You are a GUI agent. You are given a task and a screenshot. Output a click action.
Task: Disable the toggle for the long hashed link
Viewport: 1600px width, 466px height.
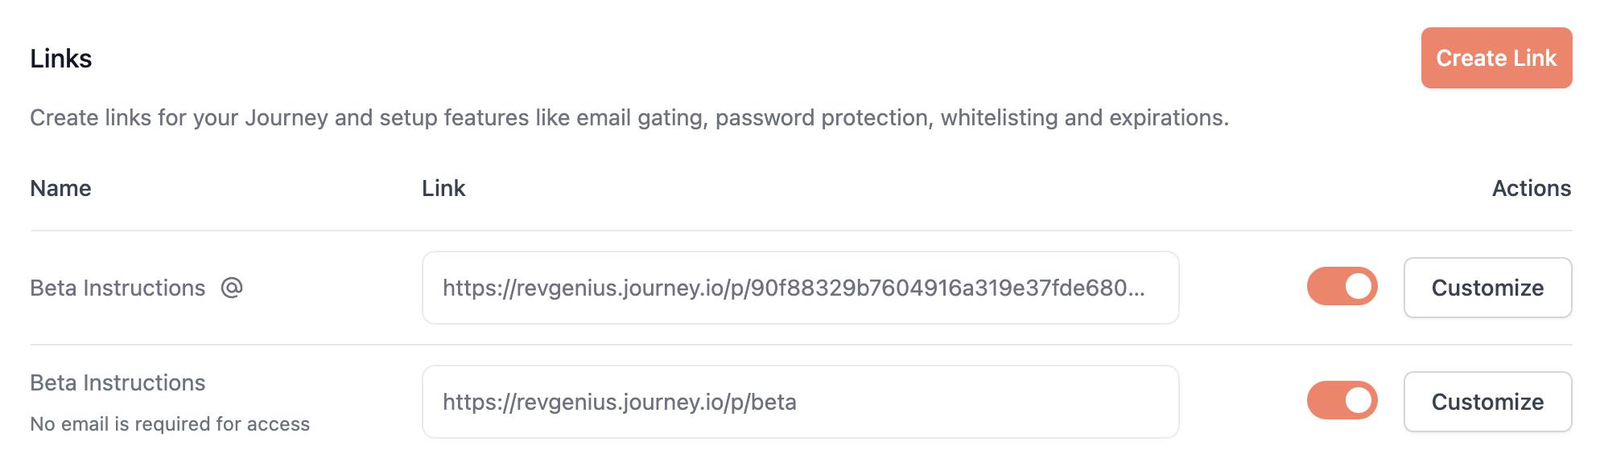(1342, 287)
